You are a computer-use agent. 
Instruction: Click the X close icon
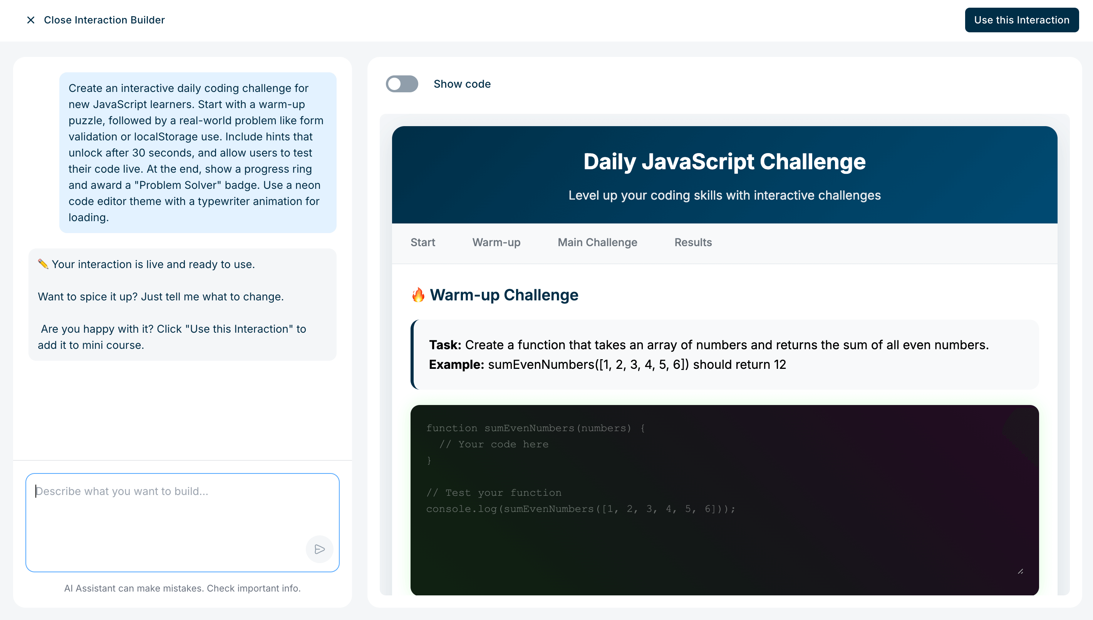pyautogui.click(x=31, y=20)
